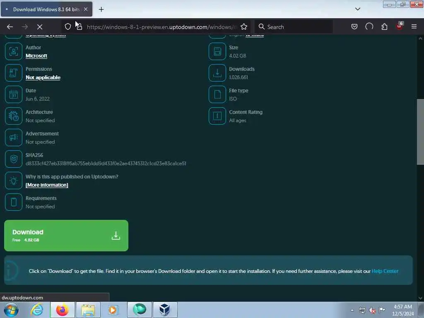
Task: Click the File type document icon
Action: pos(217,94)
